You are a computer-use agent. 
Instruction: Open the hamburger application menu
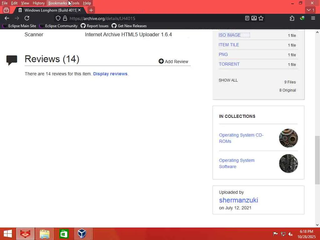click(x=313, y=18)
